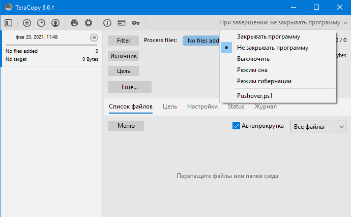Select 'Не закрывать программу' option

272,48
